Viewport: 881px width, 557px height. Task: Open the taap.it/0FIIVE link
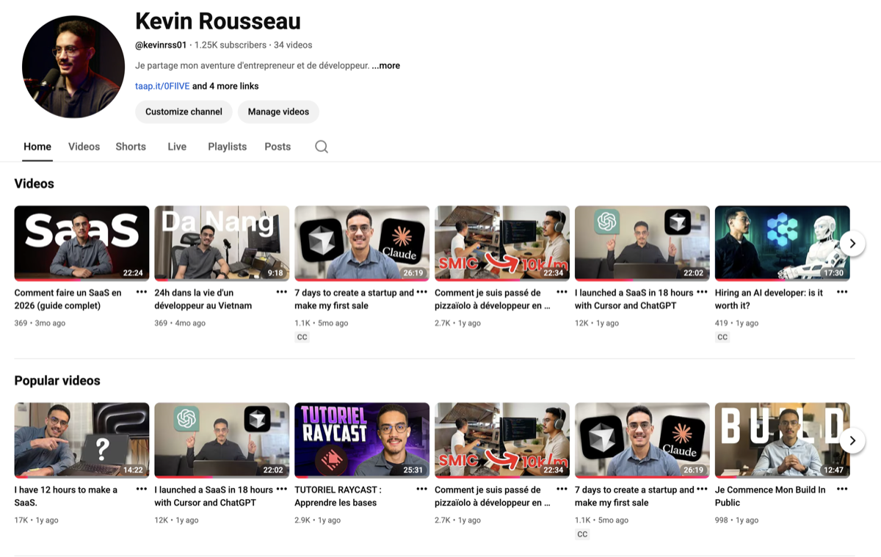coord(162,86)
